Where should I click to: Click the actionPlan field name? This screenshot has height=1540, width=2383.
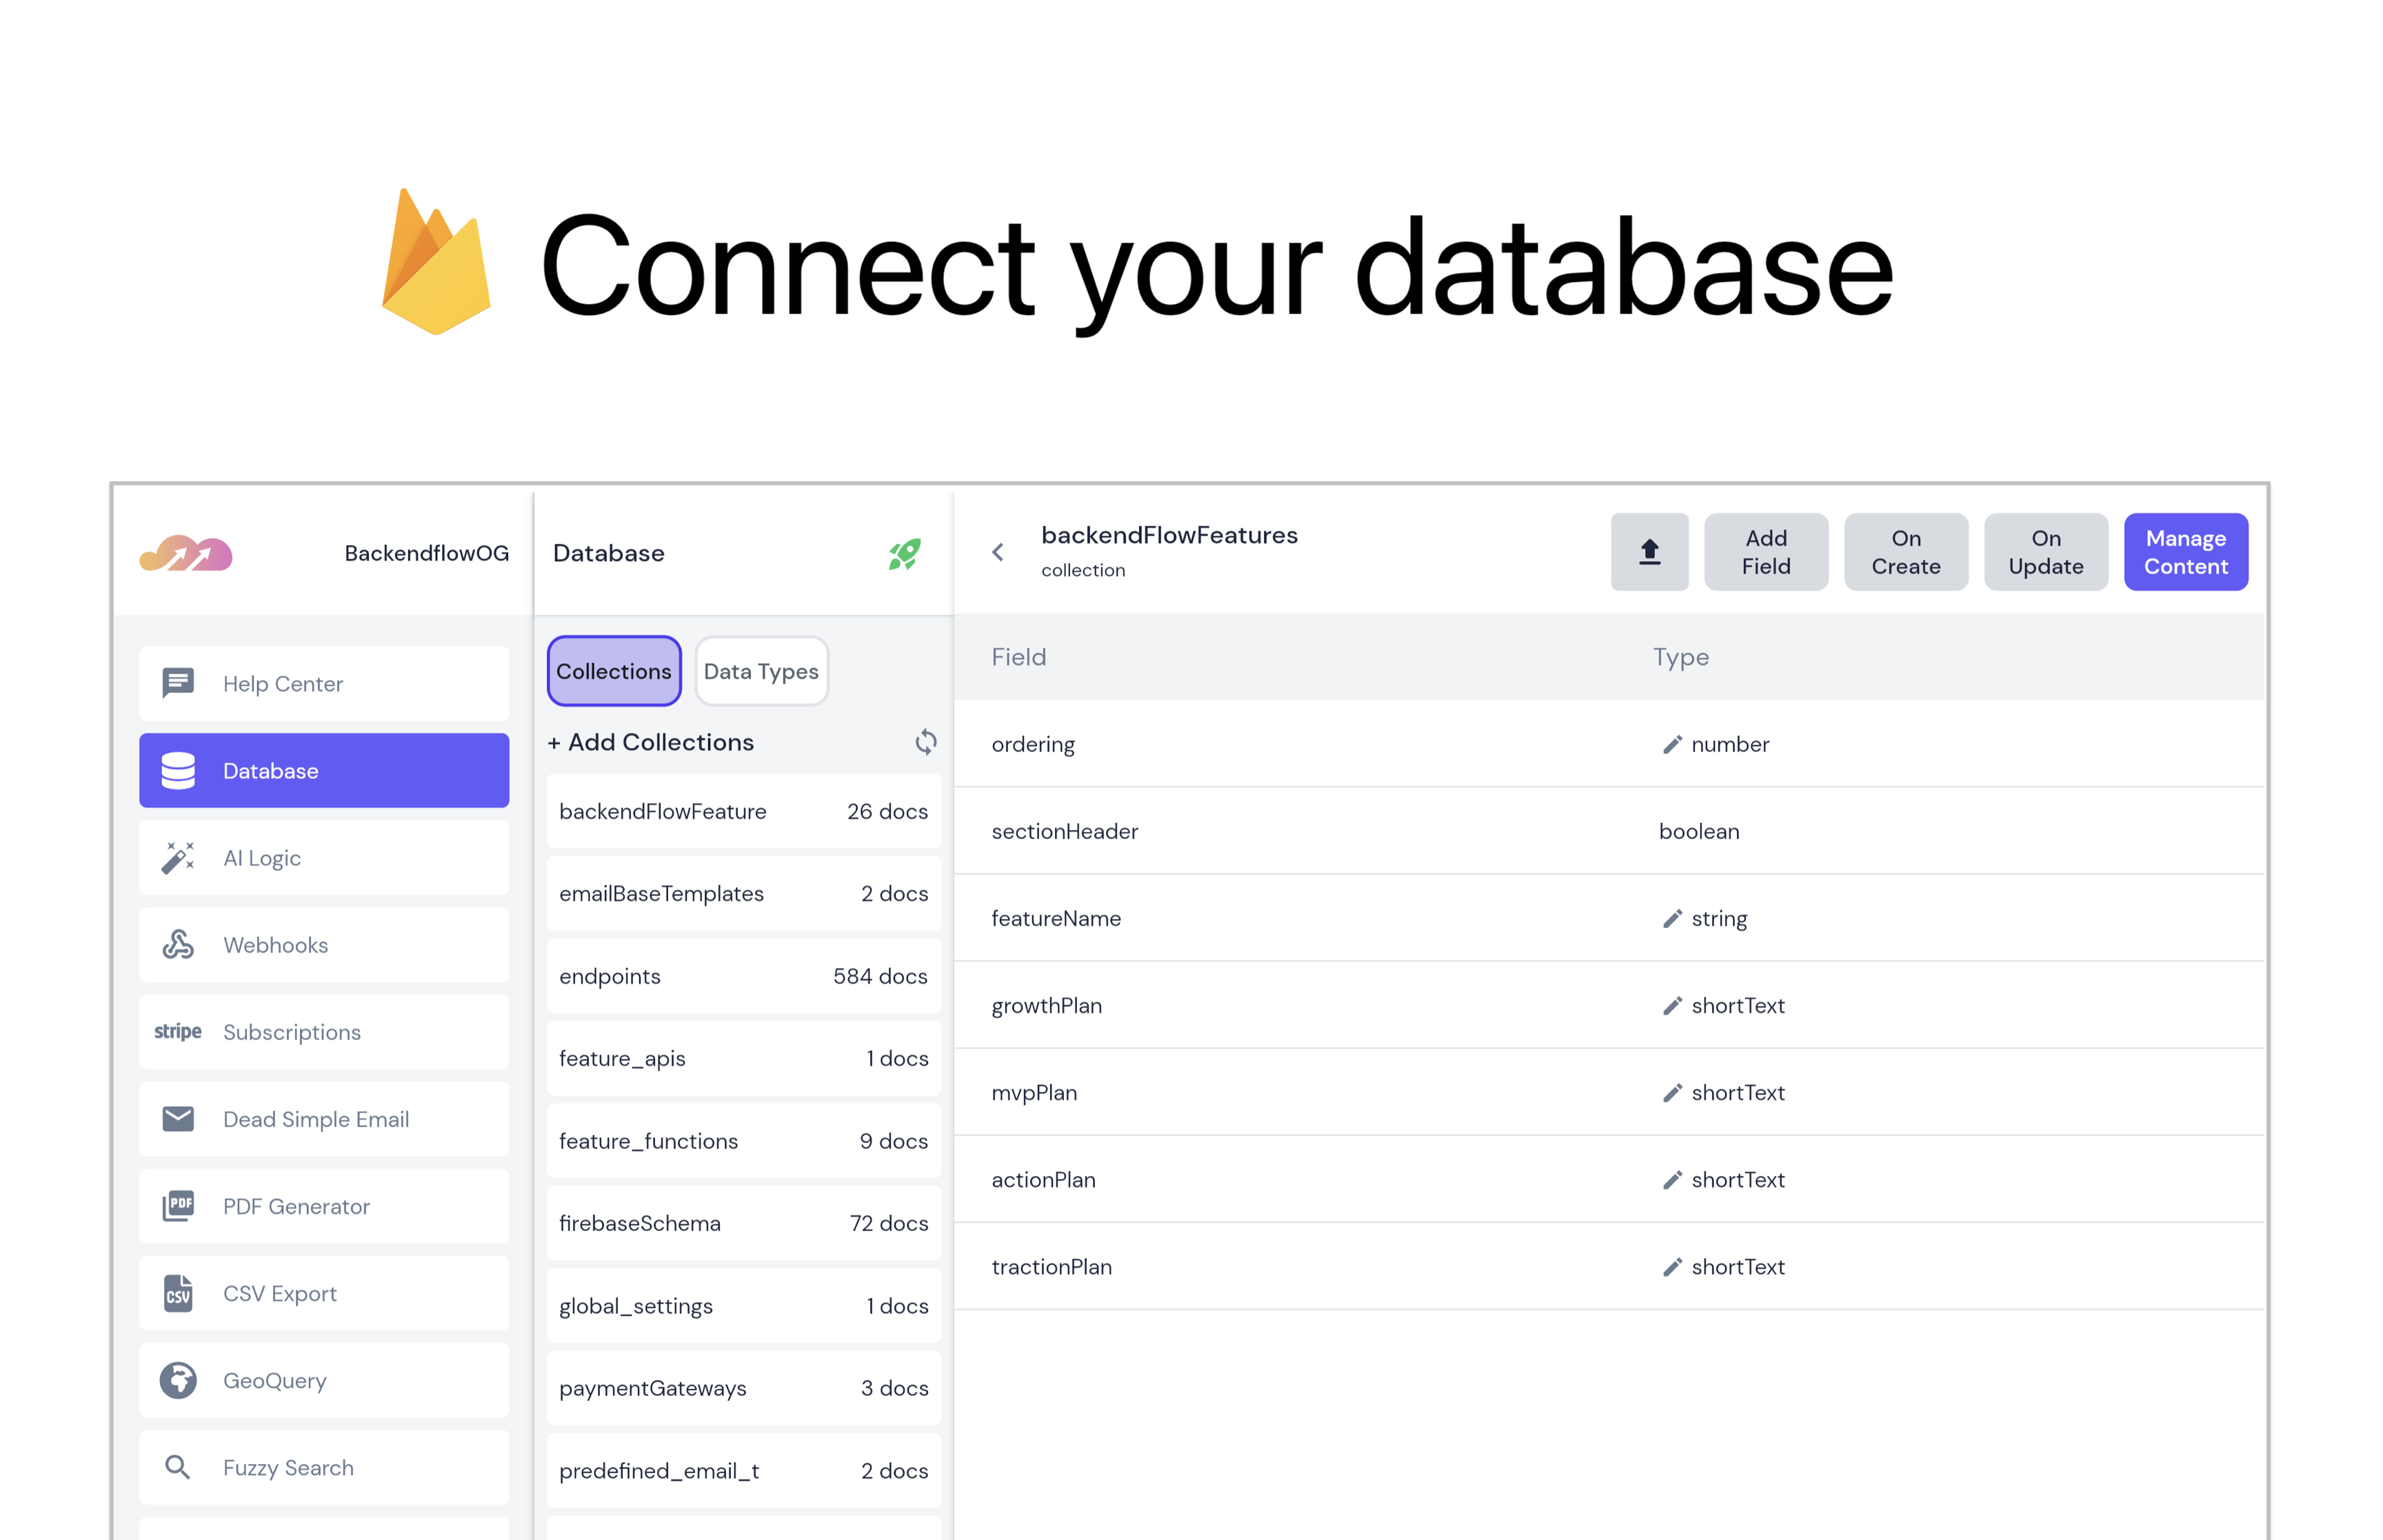(x=1043, y=1179)
